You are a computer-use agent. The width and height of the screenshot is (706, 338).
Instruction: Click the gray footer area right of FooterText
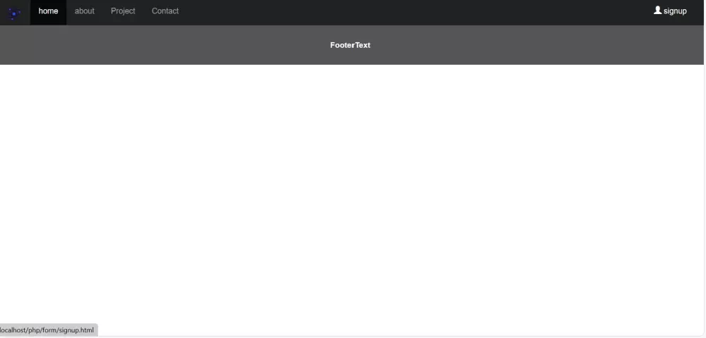pos(536,45)
